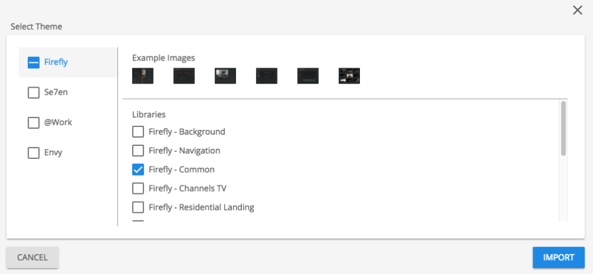Image resolution: width=593 pixels, height=274 pixels.
Task: Open the first example image thumbnail
Action: (143, 76)
